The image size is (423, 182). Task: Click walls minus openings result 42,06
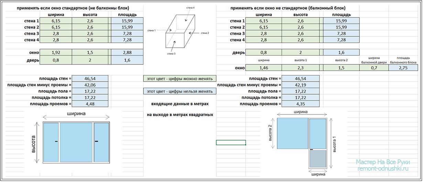90,85
